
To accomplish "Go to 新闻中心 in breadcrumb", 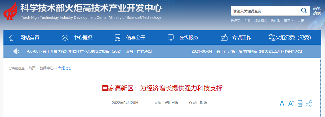I will (x=46, y=68).
